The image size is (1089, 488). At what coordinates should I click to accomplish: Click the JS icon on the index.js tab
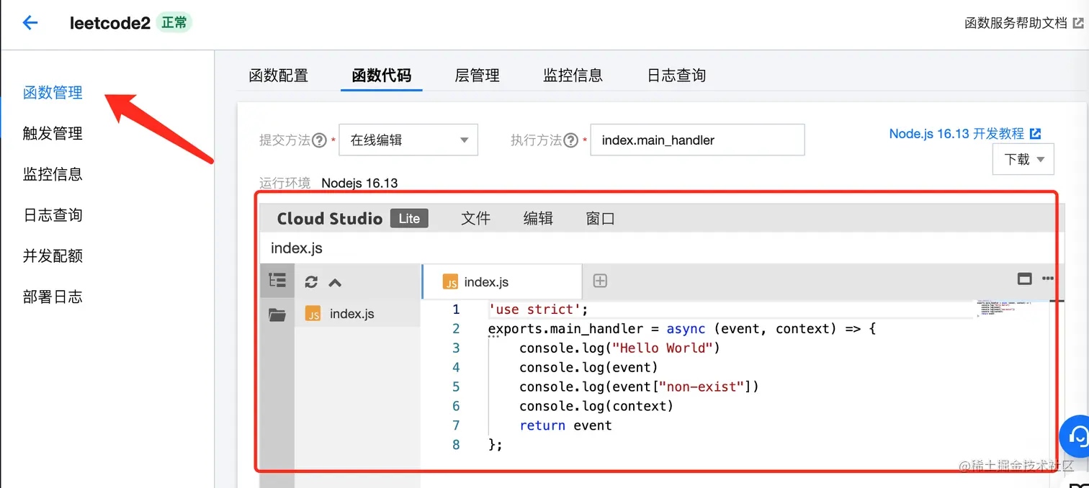pyautogui.click(x=451, y=282)
